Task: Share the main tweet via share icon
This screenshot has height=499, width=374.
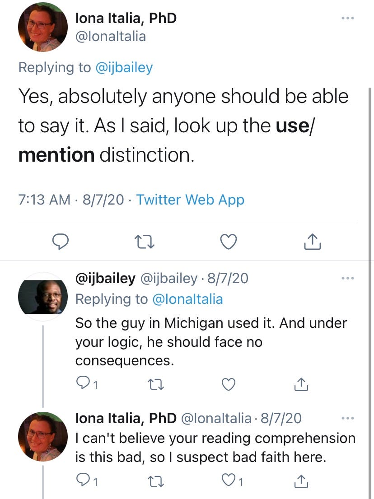Action: (x=313, y=243)
